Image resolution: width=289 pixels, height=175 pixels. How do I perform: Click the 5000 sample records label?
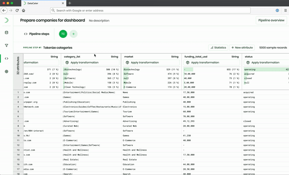(x=273, y=47)
